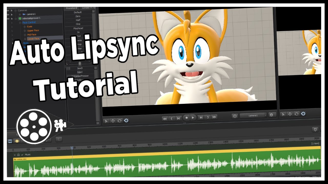Viewport: 328px width, 184px height.
Task: Toggle lock icon on Music track
Action: (18, 155)
